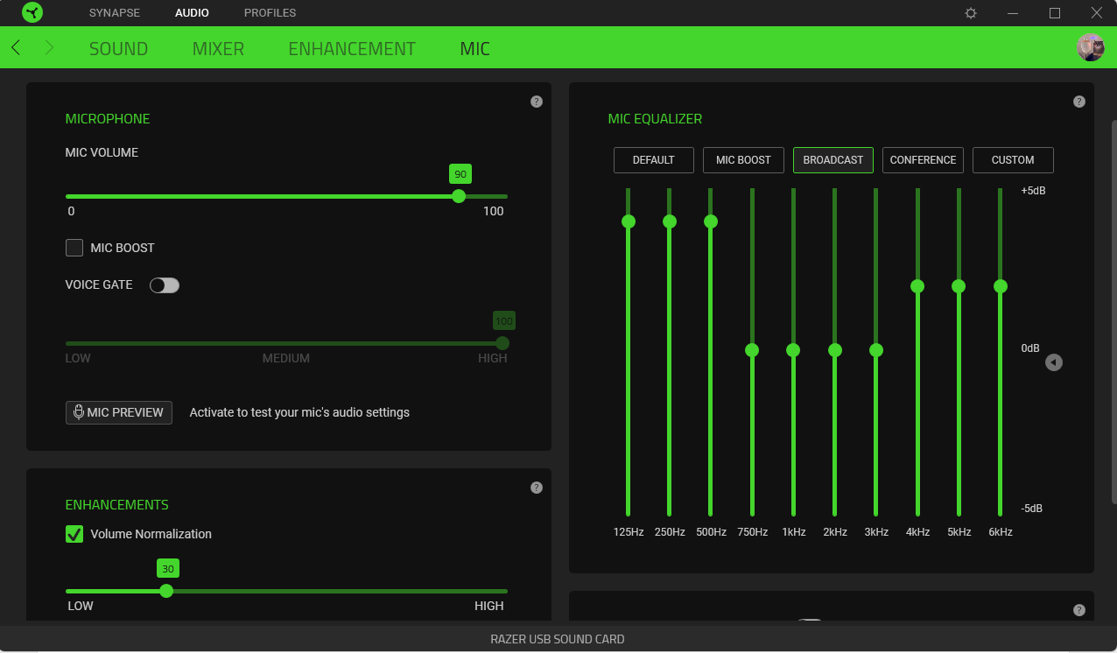
Task: Select the Broadcast equalizer preset
Action: (x=833, y=160)
